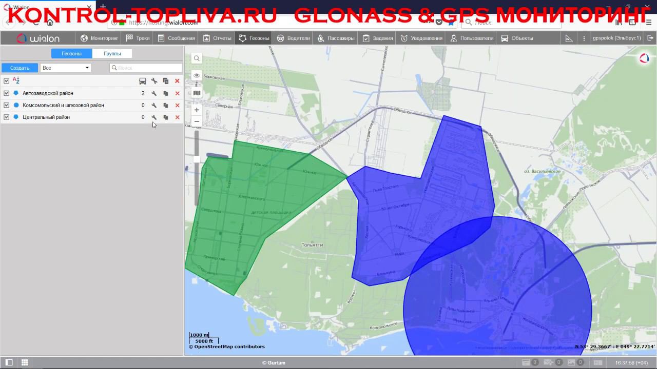Open the apps grid icon in the bottom bar
Image resolution: width=657 pixels, height=369 pixels.
[x=24, y=362]
